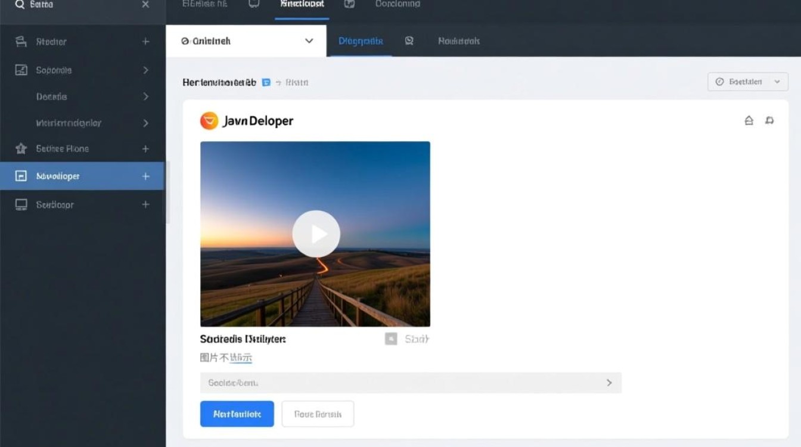The width and height of the screenshot is (801, 447).
Task: Expand the second sidebar item using its chevron
Action: (145, 70)
